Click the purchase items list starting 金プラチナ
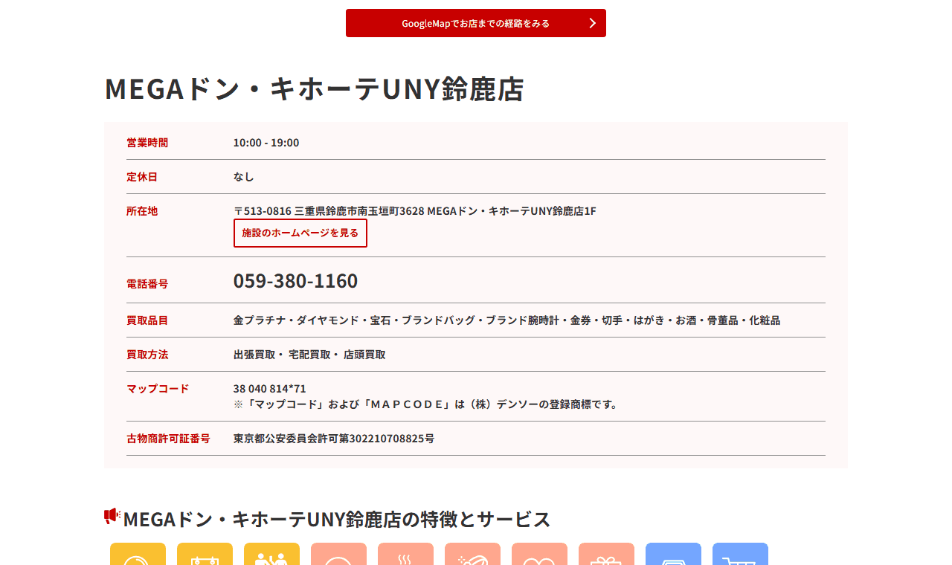Screen dimensions: 952x565 click(x=506, y=320)
